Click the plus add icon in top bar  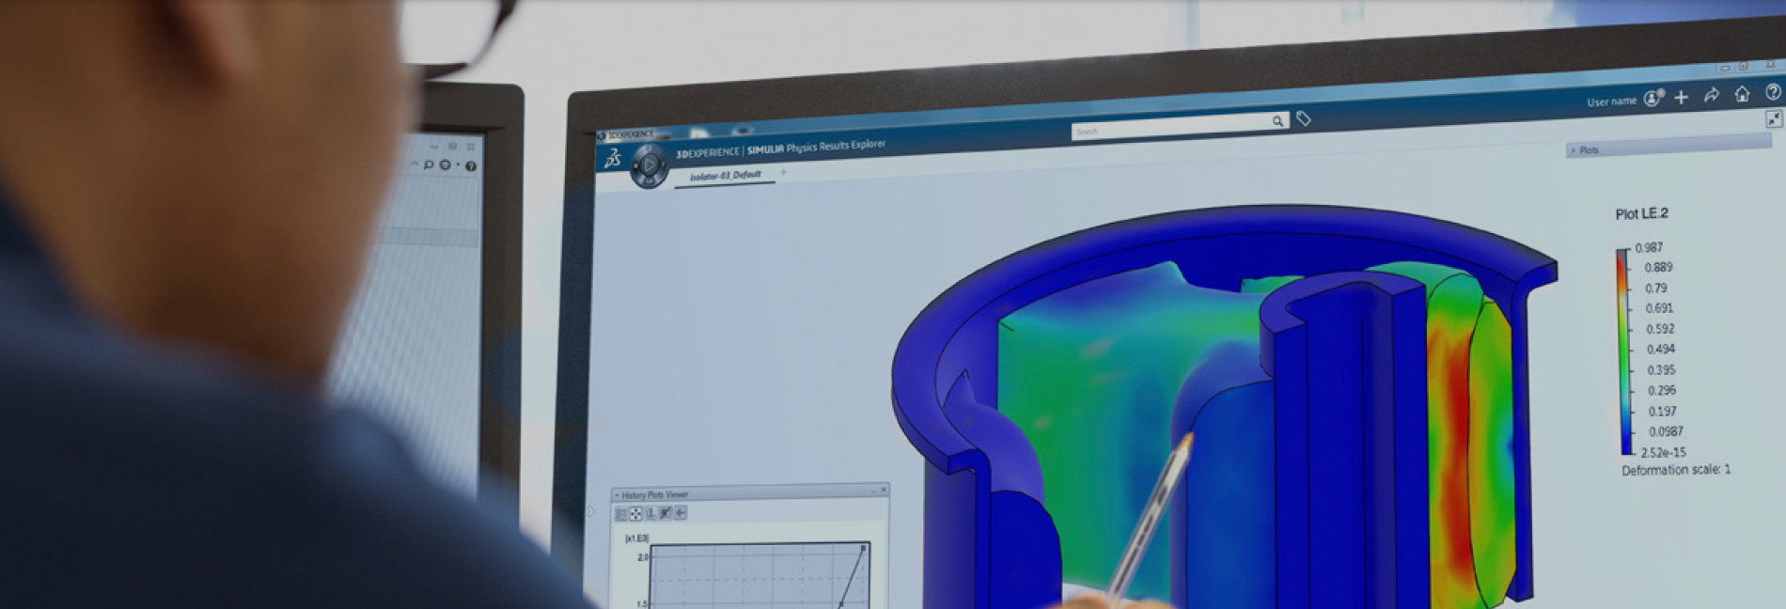pos(1682,97)
